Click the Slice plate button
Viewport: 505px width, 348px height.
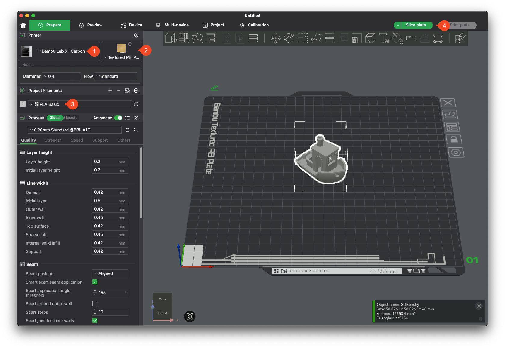416,25
